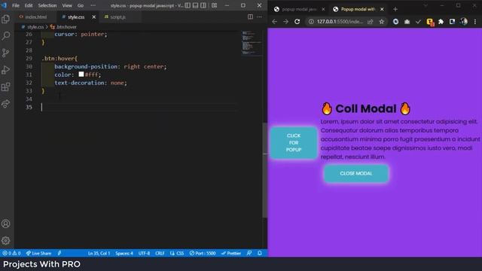This screenshot has width=482, height=271.
Task: Click Prettier in the status bar
Action: pyautogui.click(x=231, y=253)
